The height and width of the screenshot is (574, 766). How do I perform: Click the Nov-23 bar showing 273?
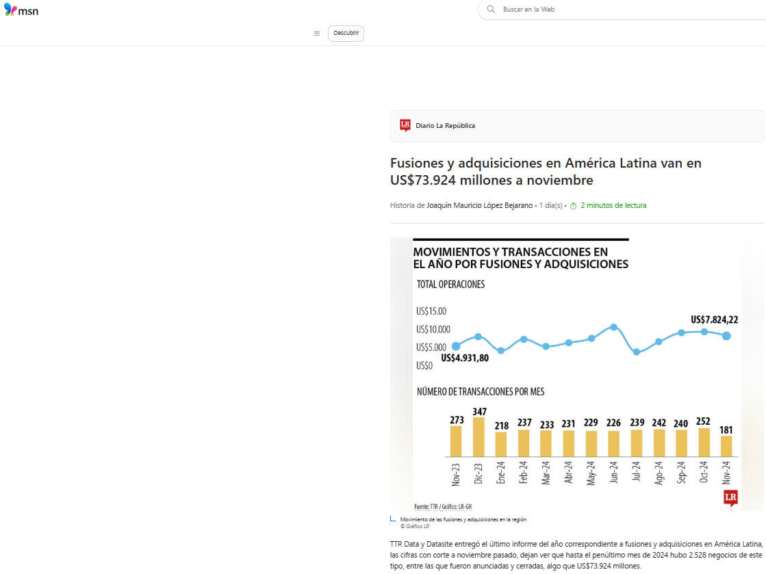(x=456, y=441)
